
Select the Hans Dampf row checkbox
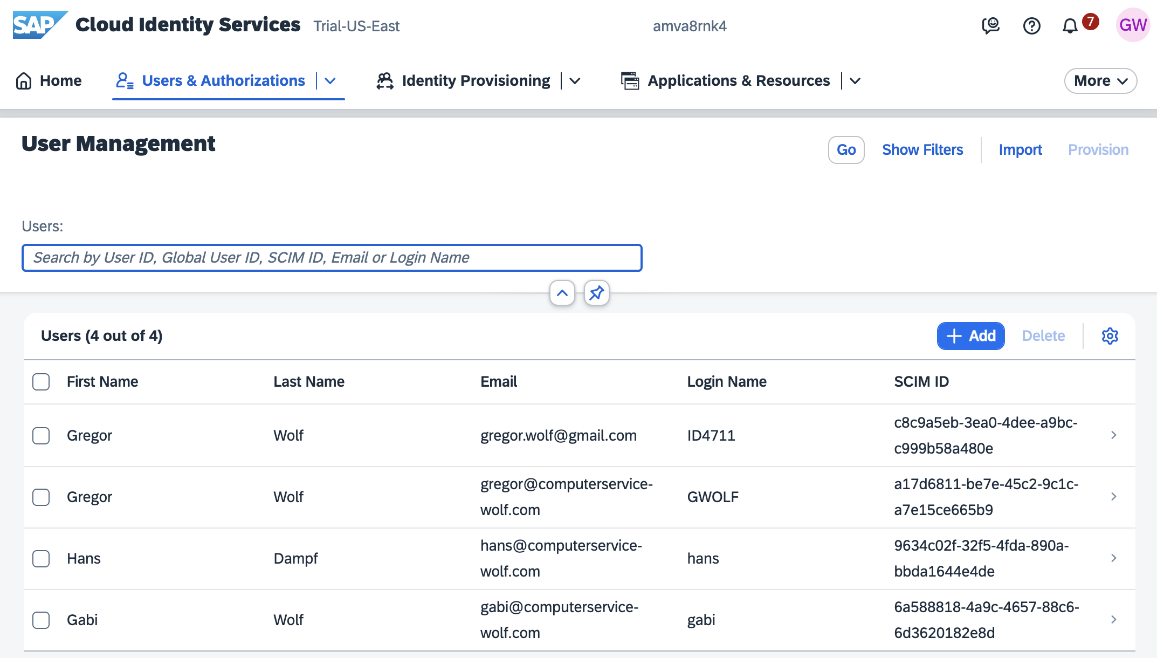tap(41, 558)
